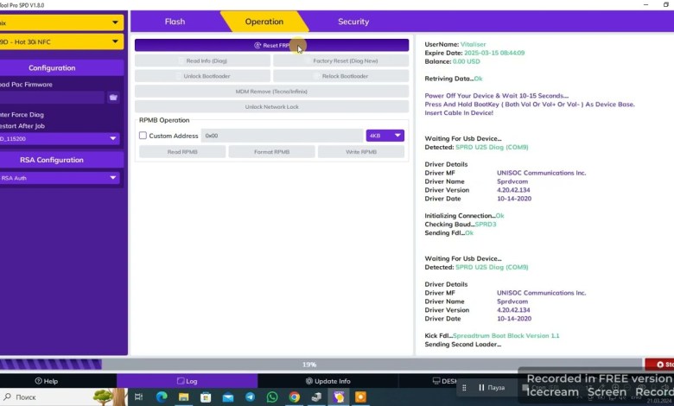Launch WhatsApp from the taskbar
Screen dimensions: 674x406
tap(272, 397)
